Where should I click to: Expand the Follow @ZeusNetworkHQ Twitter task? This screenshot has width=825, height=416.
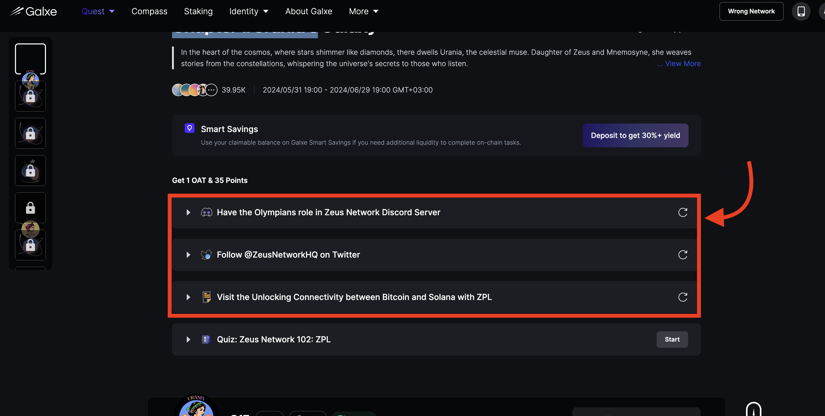188,255
